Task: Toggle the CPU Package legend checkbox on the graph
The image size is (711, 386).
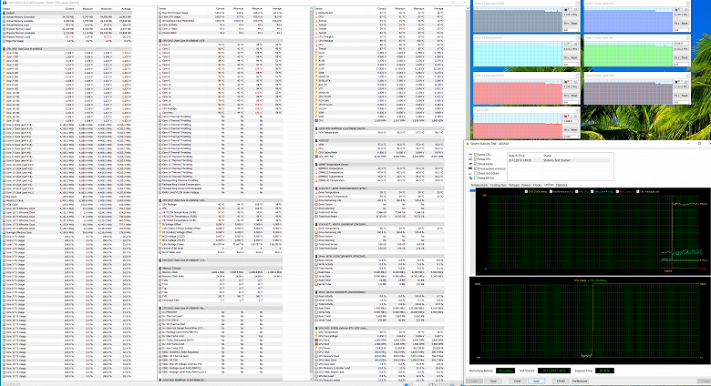Action: (638, 192)
